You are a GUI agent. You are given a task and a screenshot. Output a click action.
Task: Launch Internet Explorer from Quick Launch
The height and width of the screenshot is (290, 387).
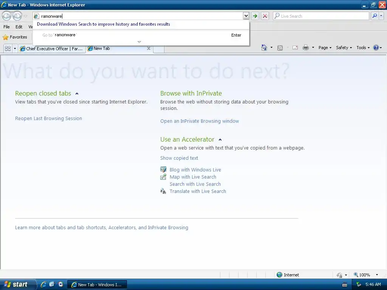pos(43,284)
